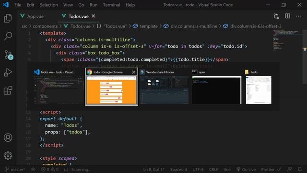Click Ln 8, Col 11 cursor position
This screenshot has width=307, height=173.
pyautogui.click(x=154, y=170)
